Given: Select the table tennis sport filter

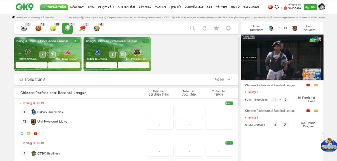Looking at the screenshot, I should [82, 28].
